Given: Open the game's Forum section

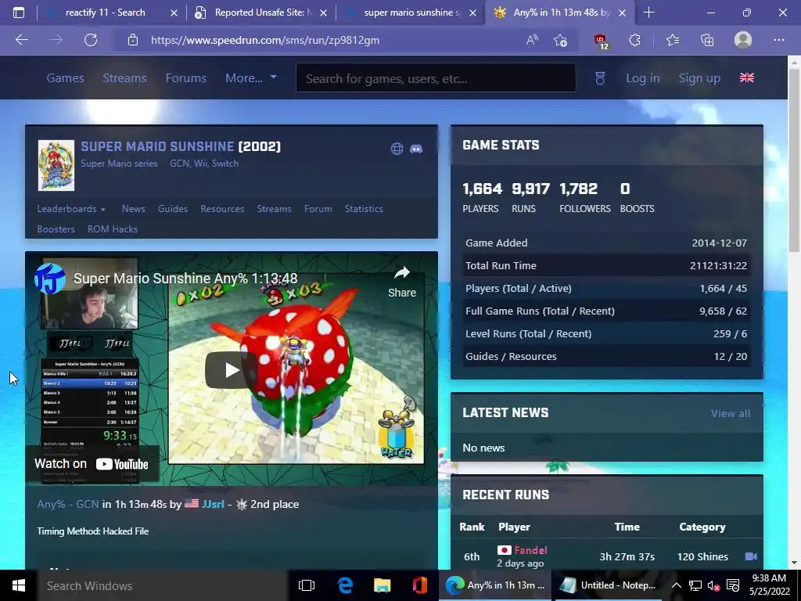Looking at the screenshot, I should tap(318, 208).
